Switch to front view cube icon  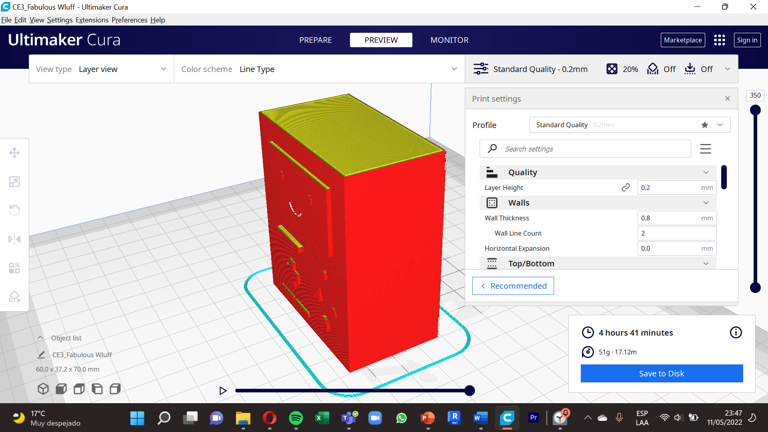point(61,389)
